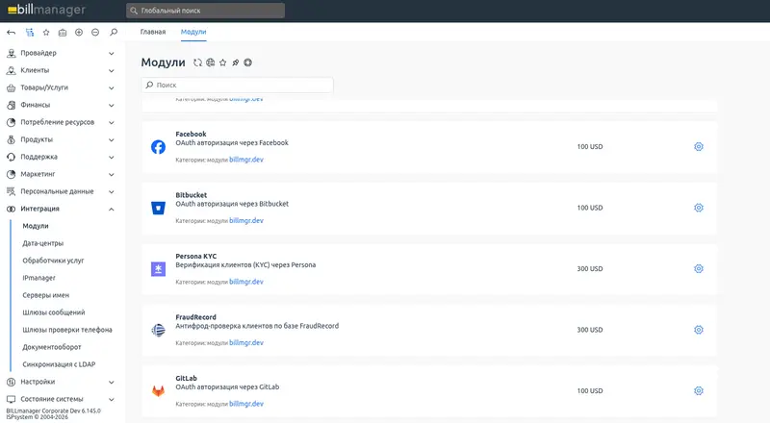Open Шлюзы проверки телефона in the sidebar
Screen dimensions: 770x423
[67, 330]
